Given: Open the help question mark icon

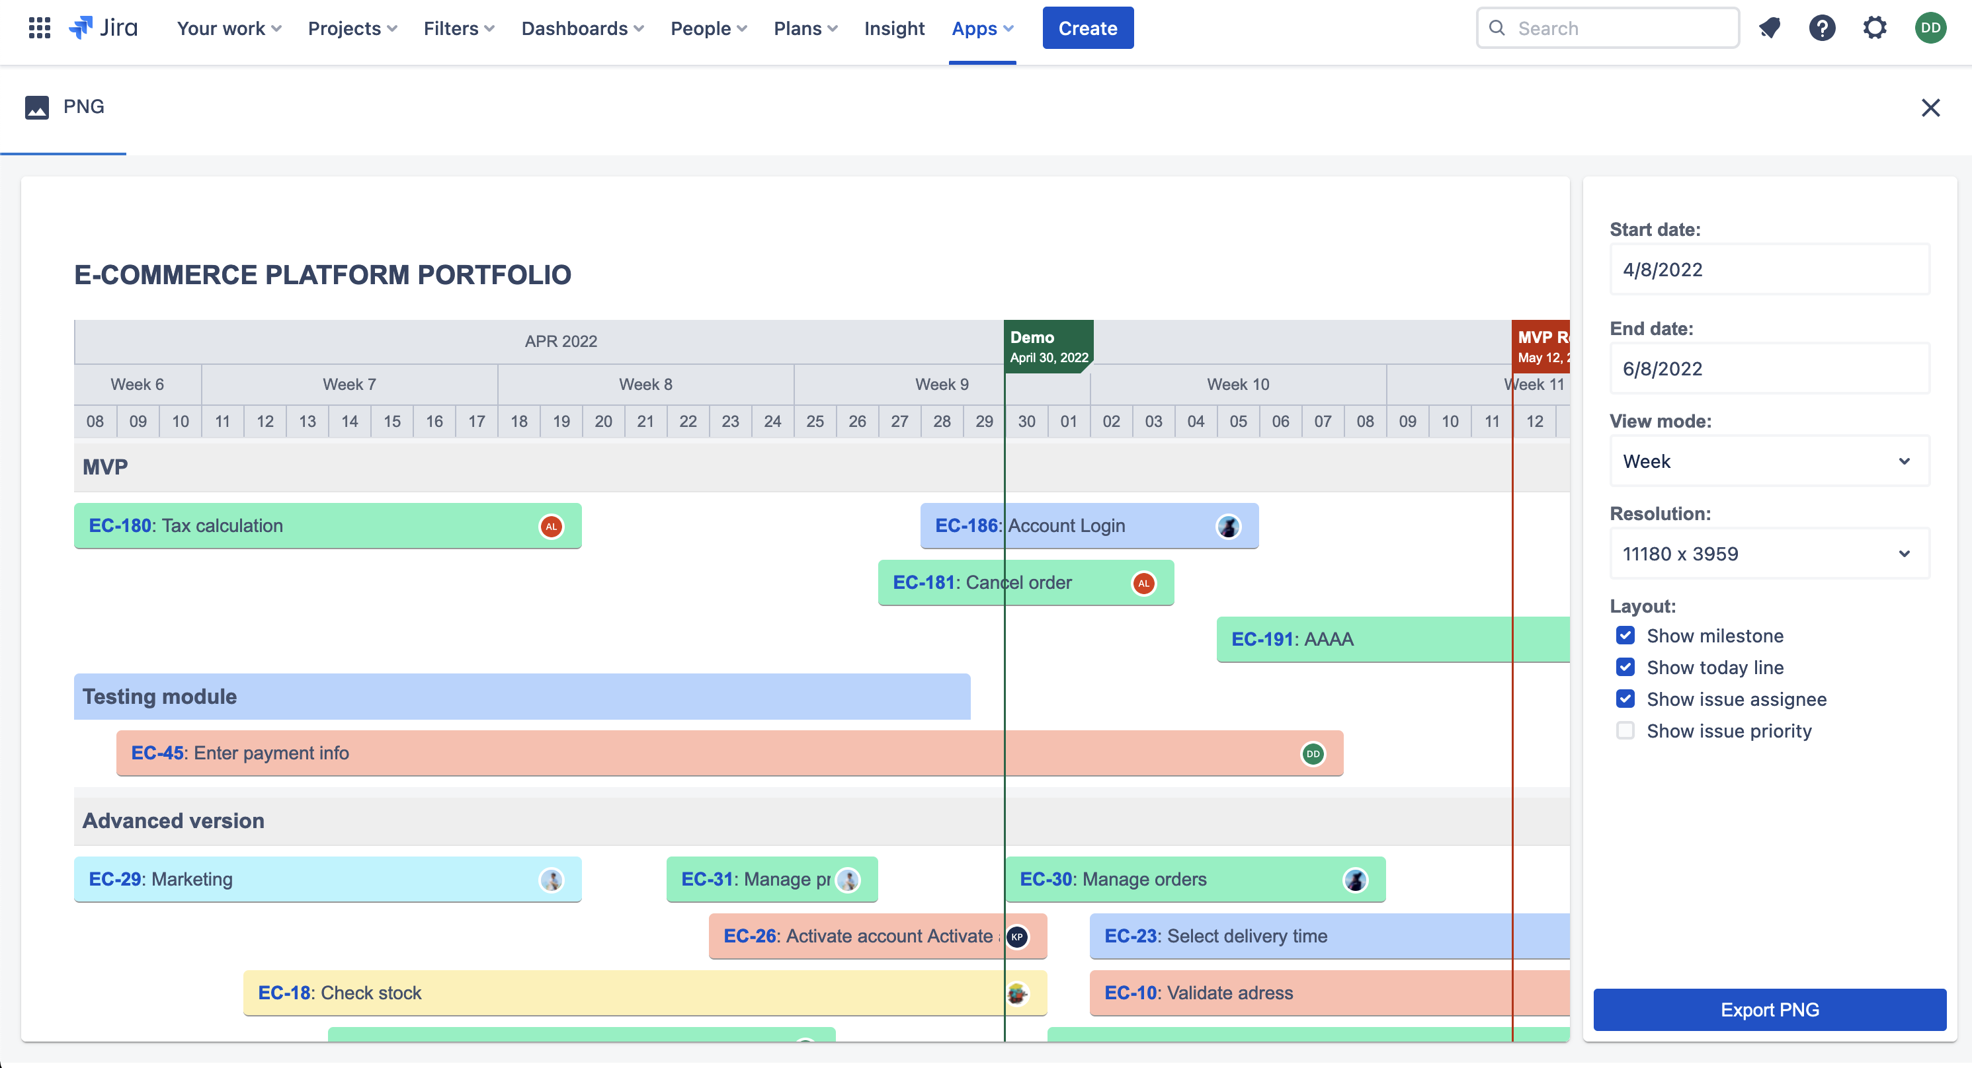Looking at the screenshot, I should tap(1822, 28).
